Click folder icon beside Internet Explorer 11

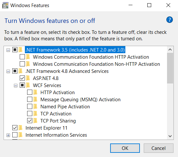click(x=21, y=128)
